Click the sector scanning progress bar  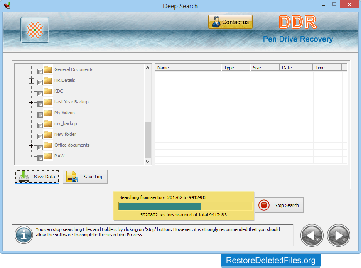coord(185,206)
